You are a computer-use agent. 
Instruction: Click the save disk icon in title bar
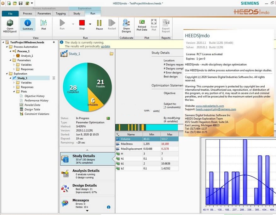(20, 3)
